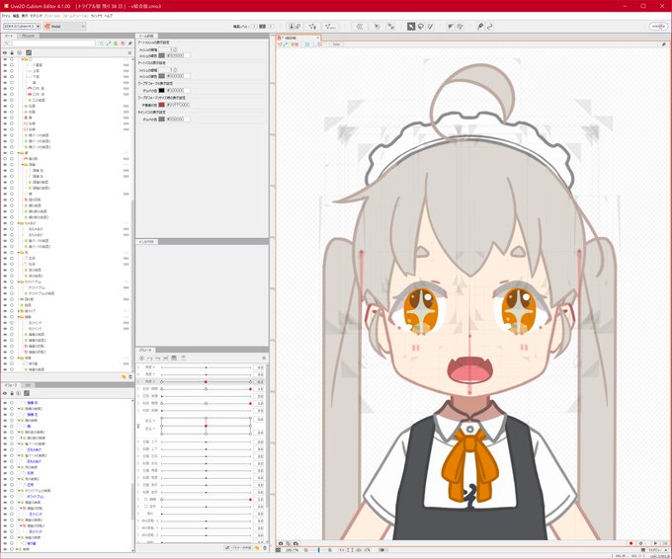Click the folder icon at Parameter panel bottom

(257, 548)
